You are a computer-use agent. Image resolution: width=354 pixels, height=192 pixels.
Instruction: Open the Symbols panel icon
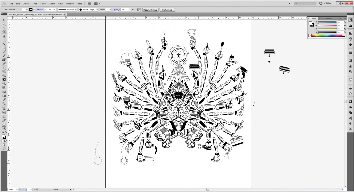pyautogui.click(x=350, y=44)
